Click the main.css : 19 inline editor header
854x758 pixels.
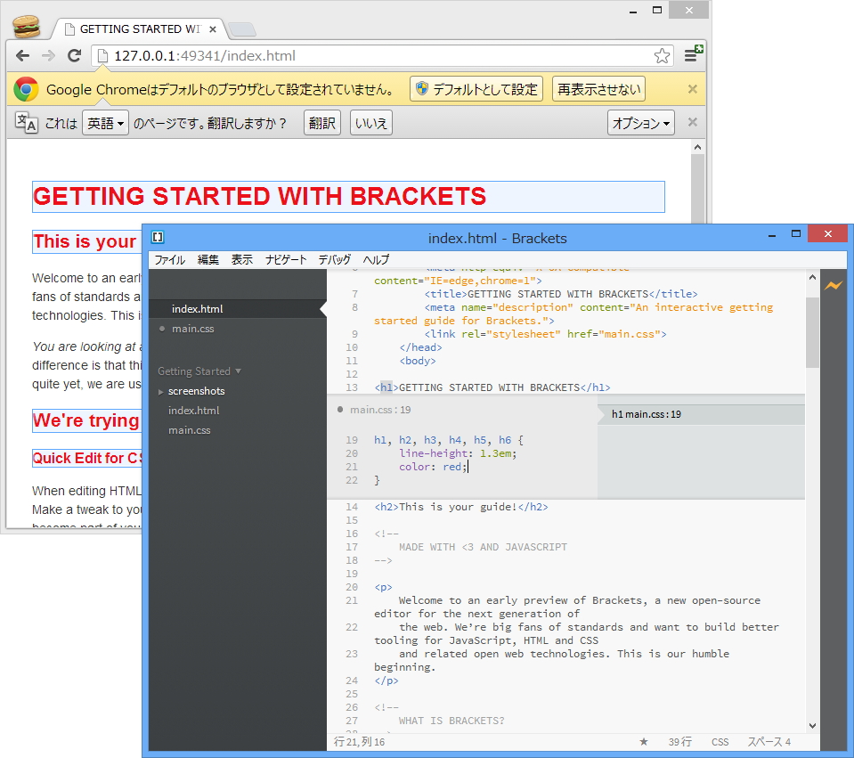[380, 410]
